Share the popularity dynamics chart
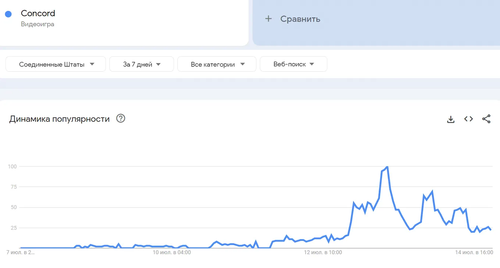 coord(486,119)
